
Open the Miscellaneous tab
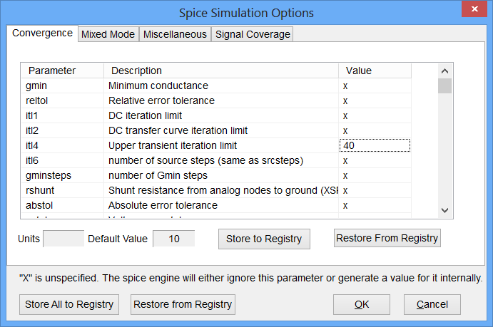pyautogui.click(x=175, y=34)
